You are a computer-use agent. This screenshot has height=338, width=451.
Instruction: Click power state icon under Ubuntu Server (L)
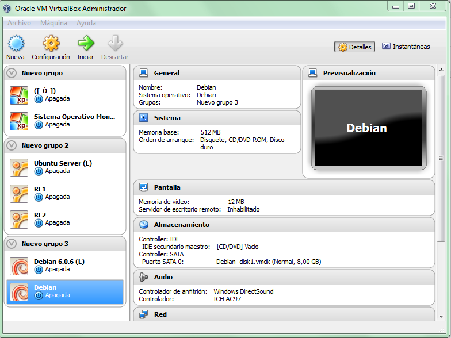[x=39, y=171]
